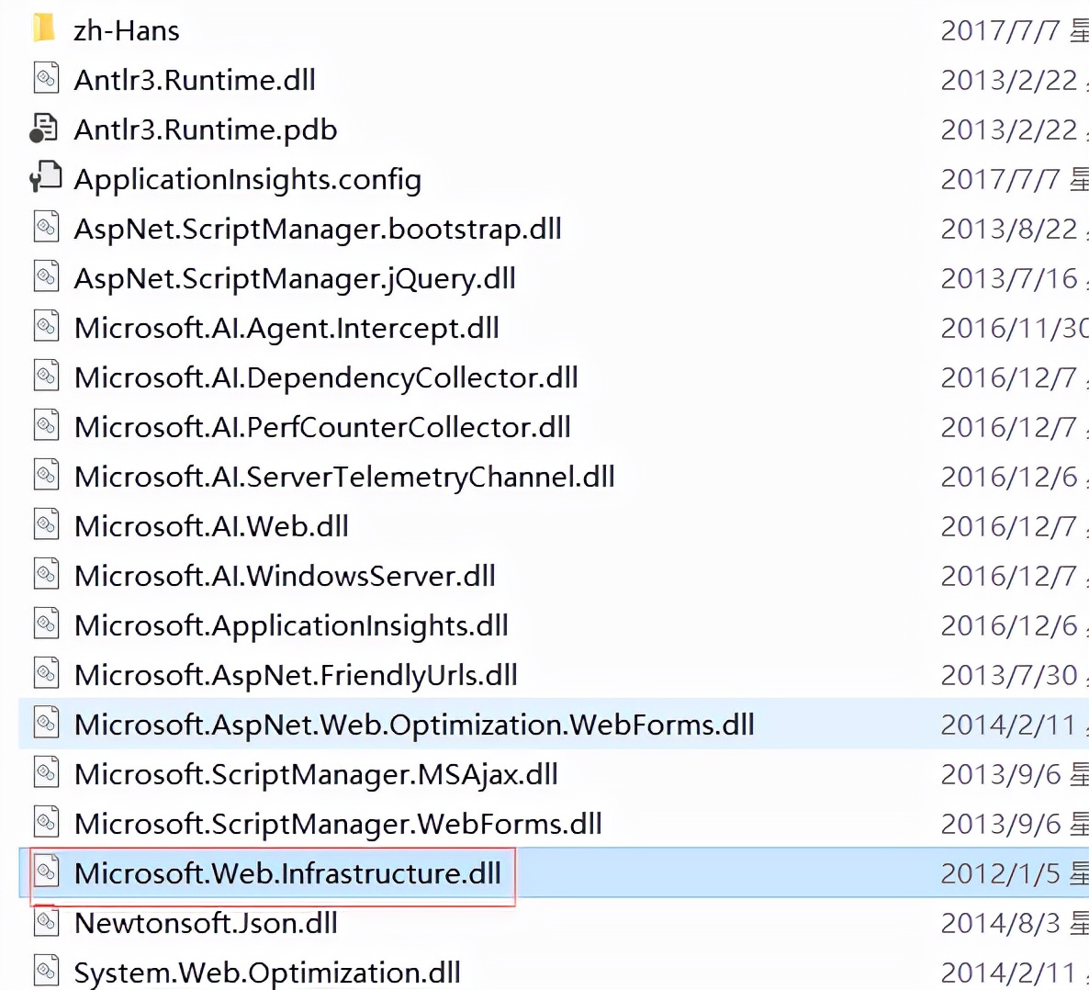Select Microsoft.ScriptManager.WebForms.dll
1089x990 pixels.
click(x=337, y=822)
